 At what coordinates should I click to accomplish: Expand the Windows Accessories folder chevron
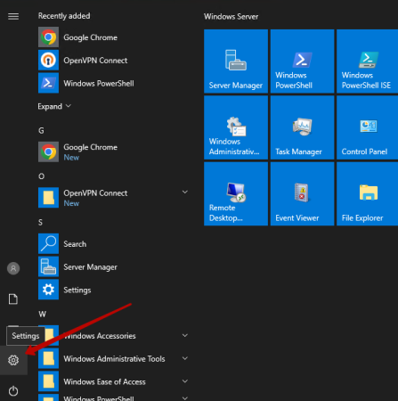pos(185,335)
